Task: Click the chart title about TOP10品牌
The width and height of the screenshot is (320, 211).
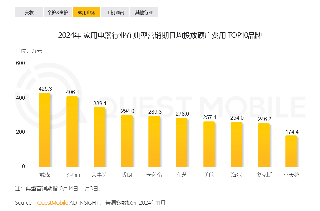Action: point(160,35)
